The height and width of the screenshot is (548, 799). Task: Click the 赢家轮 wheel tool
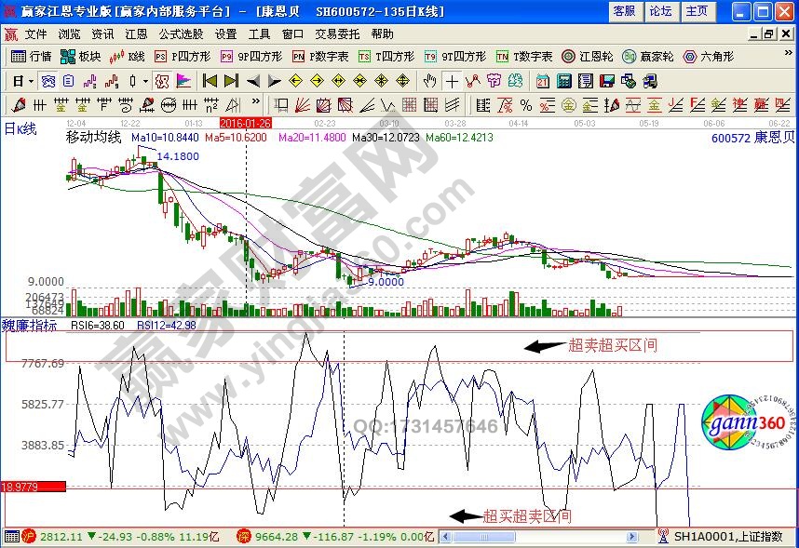tap(644, 56)
